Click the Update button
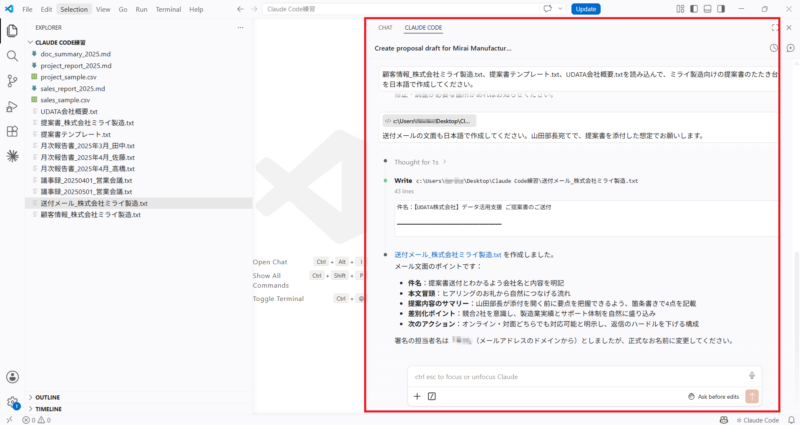The height and width of the screenshot is (425, 800). [x=586, y=9]
